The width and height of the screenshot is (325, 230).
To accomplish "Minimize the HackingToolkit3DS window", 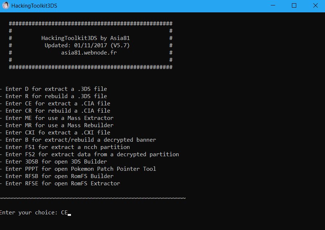I will [x=273, y=5].
